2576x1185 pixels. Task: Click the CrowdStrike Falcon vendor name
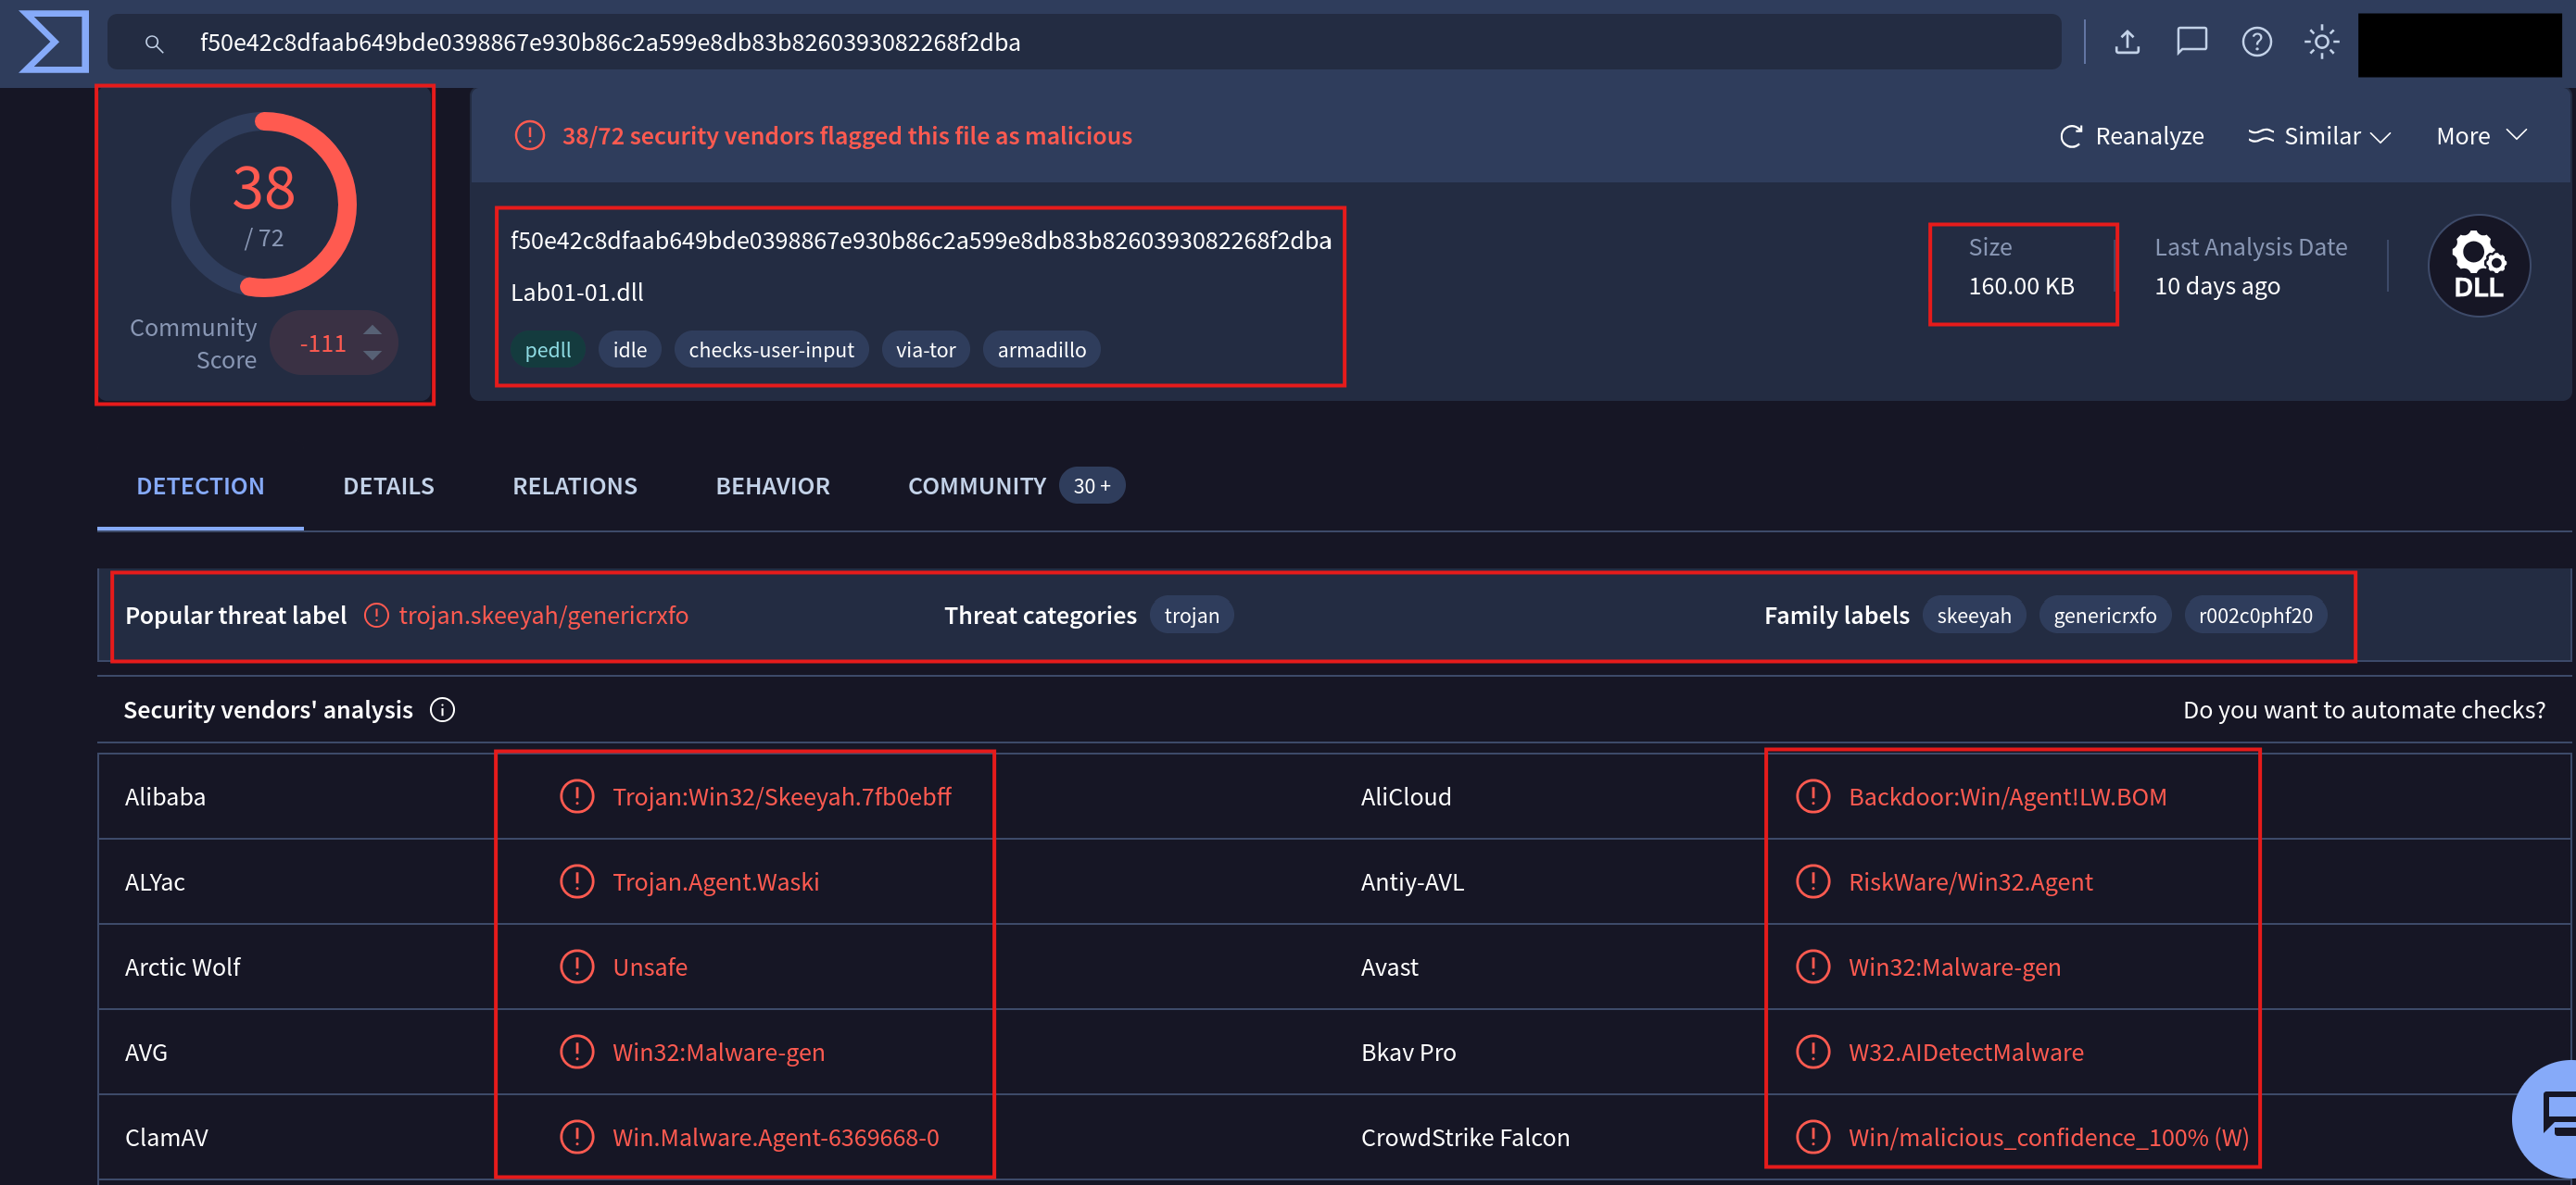[1465, 1137]
